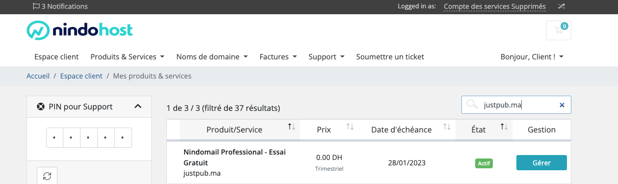This screenshot has height=184, width=618.
Task: Clear the search field with the X
Action: 562,105
